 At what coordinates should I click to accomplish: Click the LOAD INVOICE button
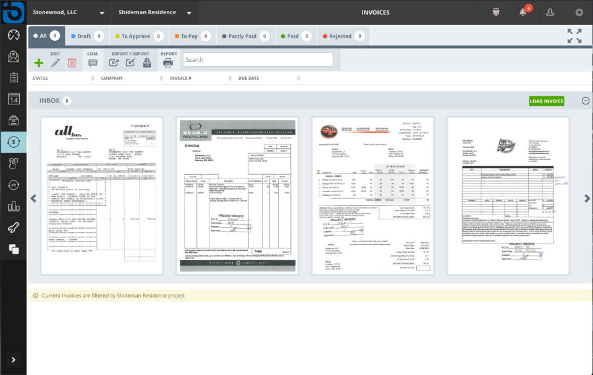[x=546, y=101]
